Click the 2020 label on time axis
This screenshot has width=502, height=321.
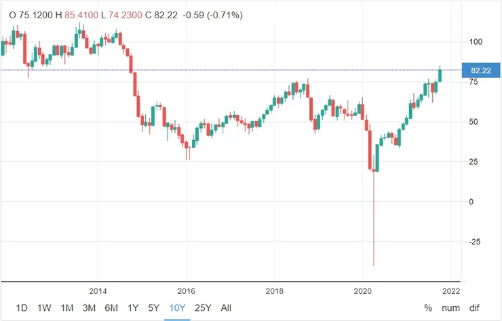click(x=363, y=291)
